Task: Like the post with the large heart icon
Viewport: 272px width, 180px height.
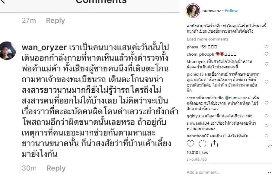Action: [190, 144]
